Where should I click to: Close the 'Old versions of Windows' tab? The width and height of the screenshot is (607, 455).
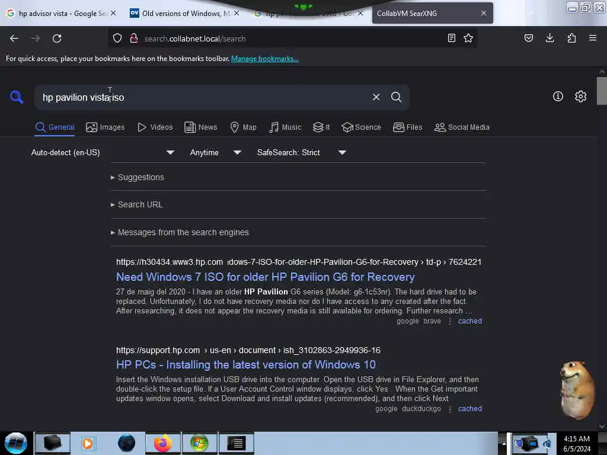click(x=237, y=13)
